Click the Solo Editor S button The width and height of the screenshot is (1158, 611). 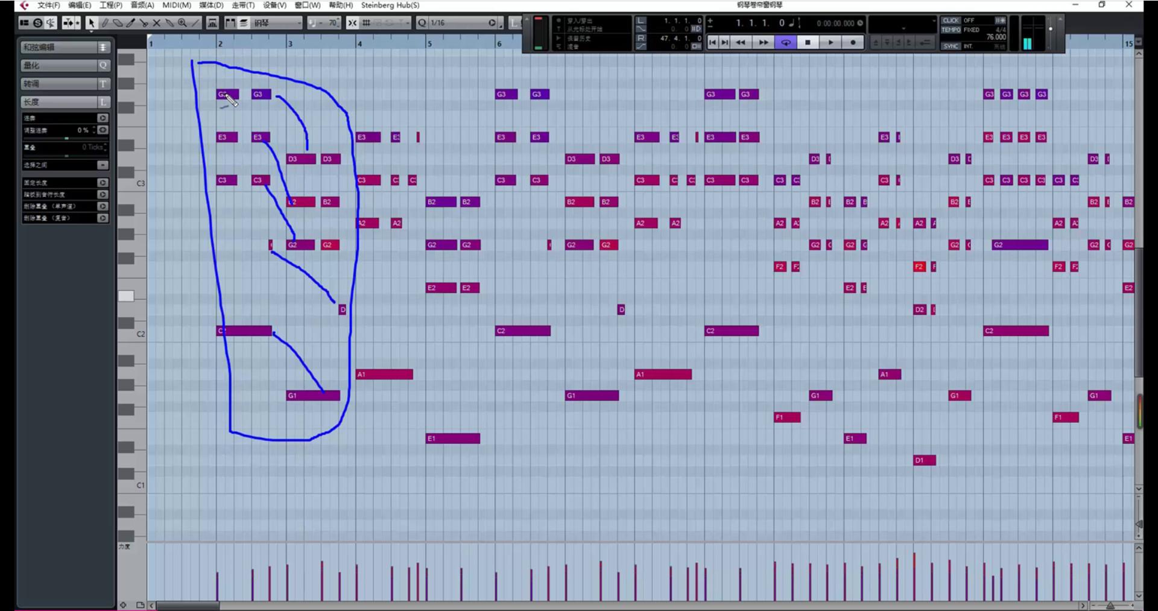tap(37, 23)
